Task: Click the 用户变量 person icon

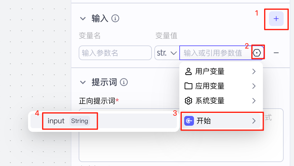Action: pyautogui.click(x=188, y=71)
